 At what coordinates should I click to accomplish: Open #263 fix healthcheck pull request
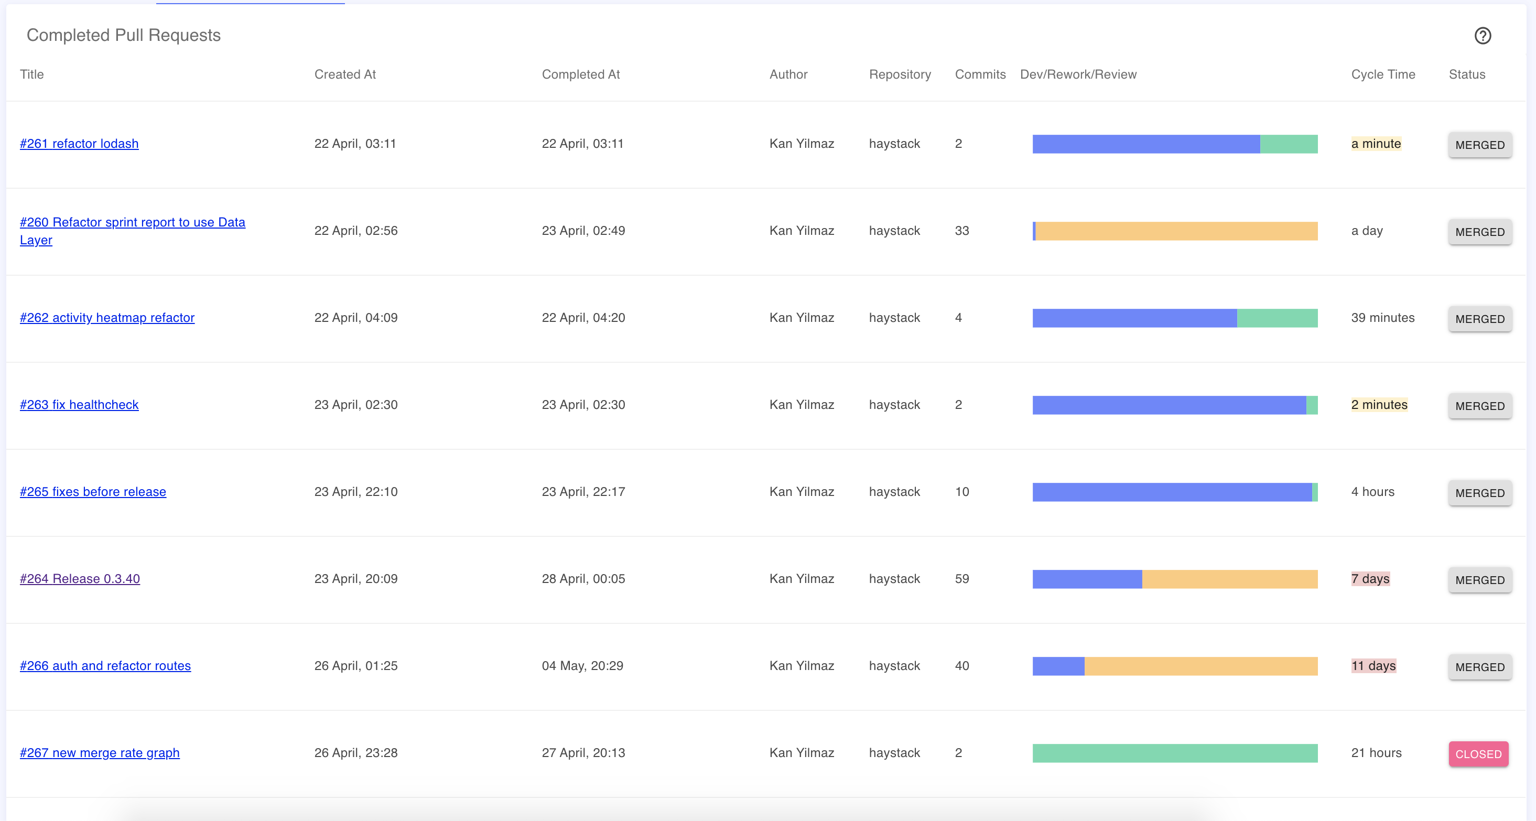79,405
